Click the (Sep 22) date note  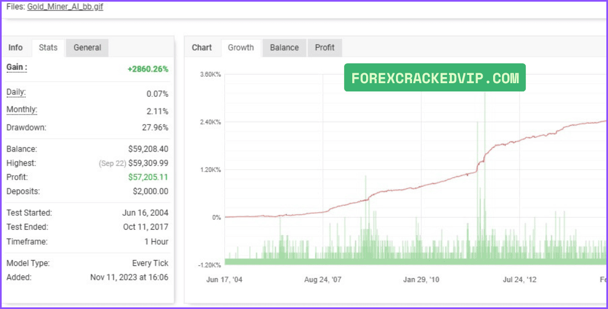point(113,164)
